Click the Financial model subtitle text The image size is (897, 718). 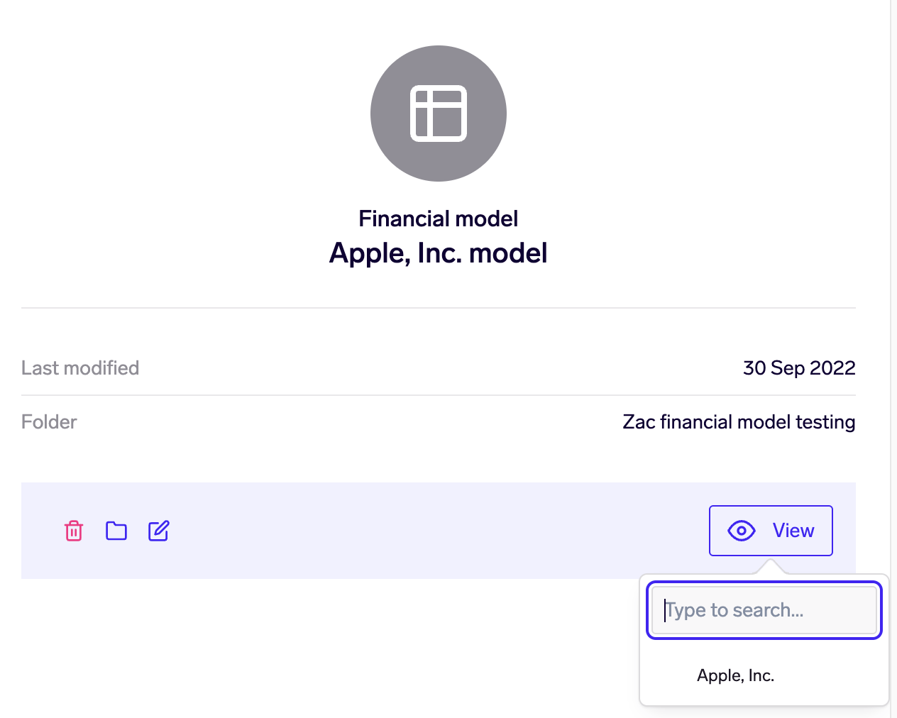[x=439, y=219]
